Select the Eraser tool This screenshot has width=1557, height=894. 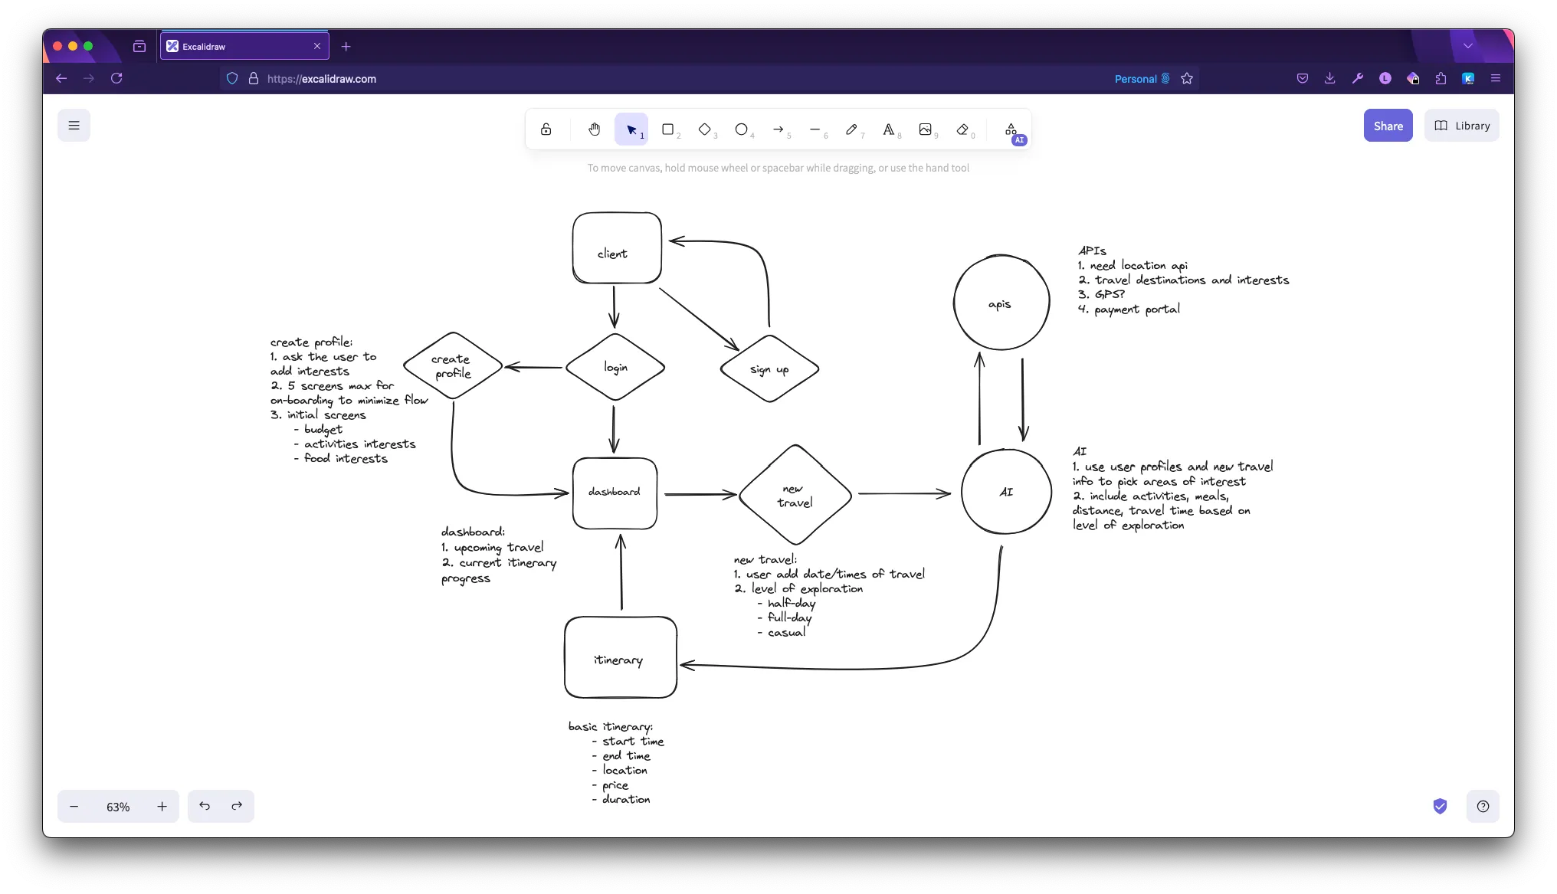(x=962, y=129)
